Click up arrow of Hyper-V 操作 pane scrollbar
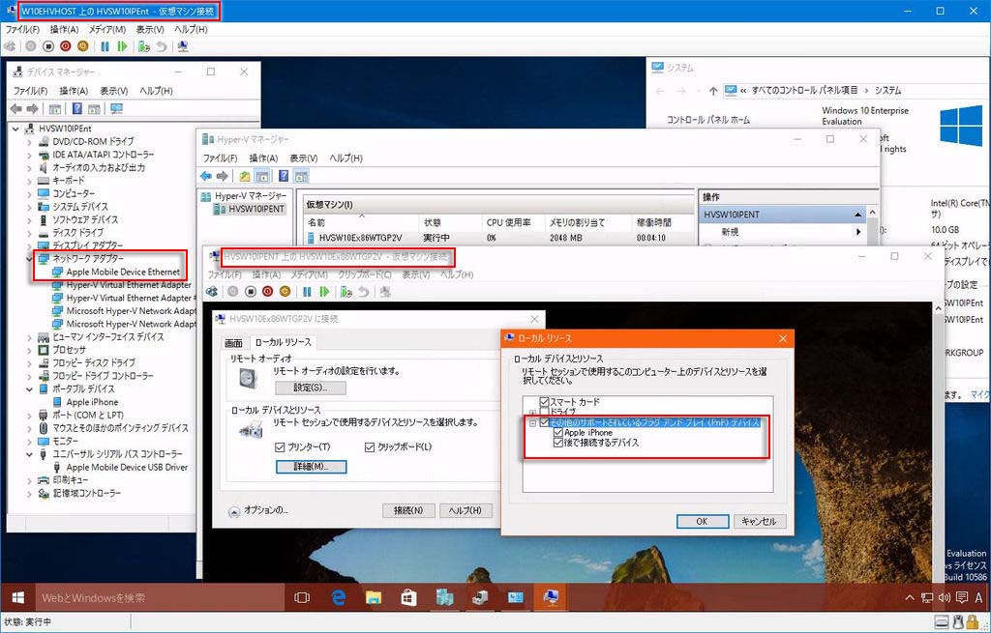 (873, 213)
